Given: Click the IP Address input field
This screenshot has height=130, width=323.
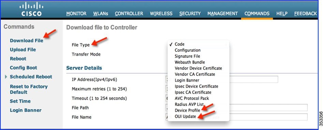Looking at the screenshot, I should tap(222, 79).
